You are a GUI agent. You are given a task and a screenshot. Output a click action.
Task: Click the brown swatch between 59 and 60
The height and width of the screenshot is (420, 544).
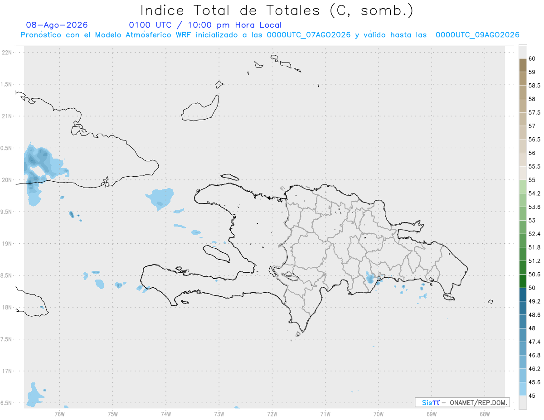click(523, 65)
